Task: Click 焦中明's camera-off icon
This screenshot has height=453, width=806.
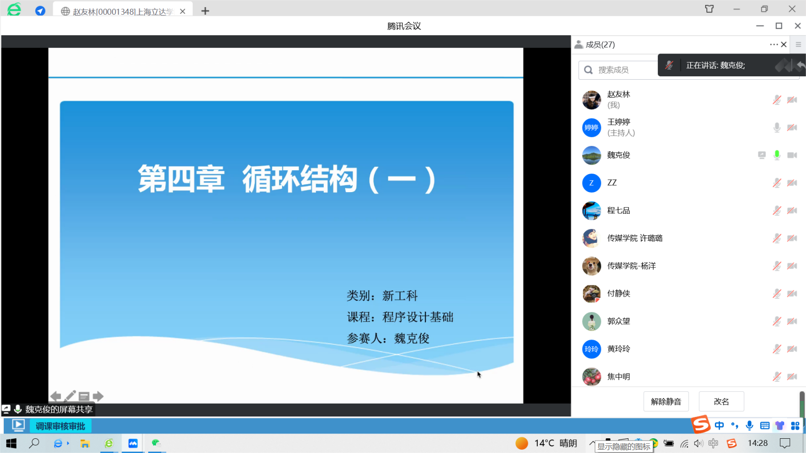Action: [x=792, y=377]
